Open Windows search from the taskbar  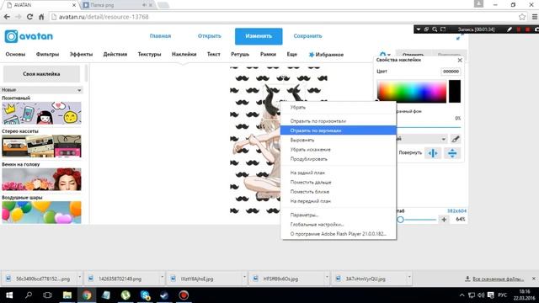(x=29, y=295)
